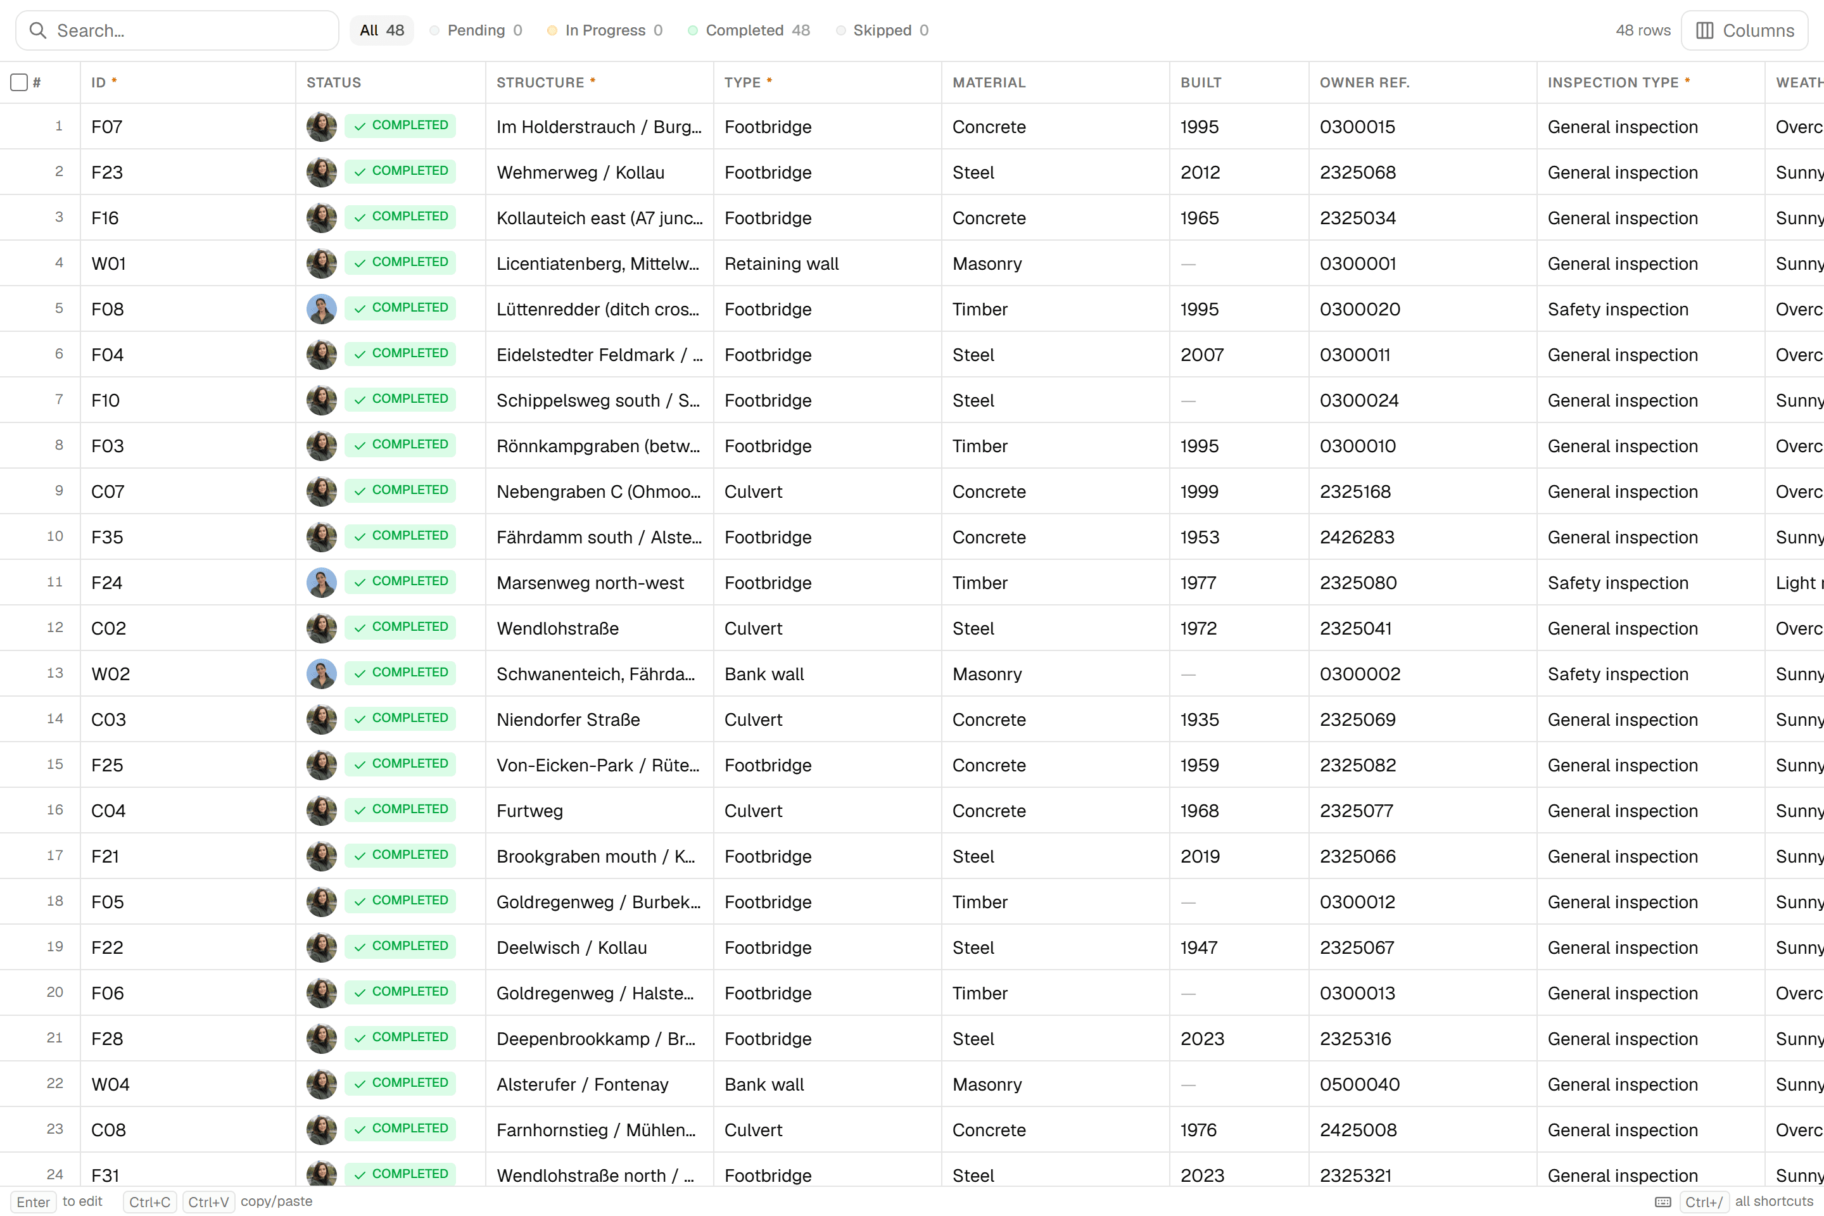The height and width of the screenshot is (1216, 1824).
Task: Click assignee avatar in row W02
Action: pos(321,674)
